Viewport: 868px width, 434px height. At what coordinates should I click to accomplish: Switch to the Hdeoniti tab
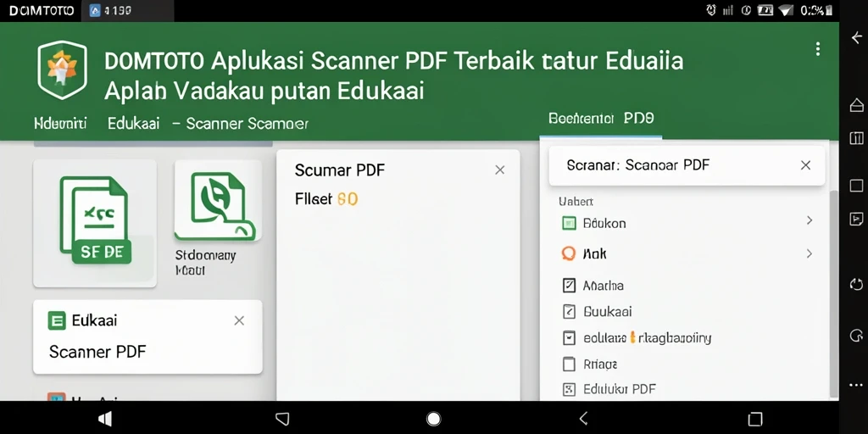click(60, 123)
